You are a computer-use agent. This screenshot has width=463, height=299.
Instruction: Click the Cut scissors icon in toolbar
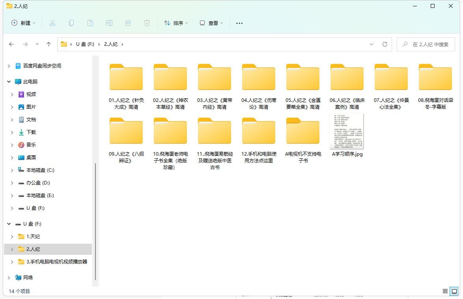point(52,23)
